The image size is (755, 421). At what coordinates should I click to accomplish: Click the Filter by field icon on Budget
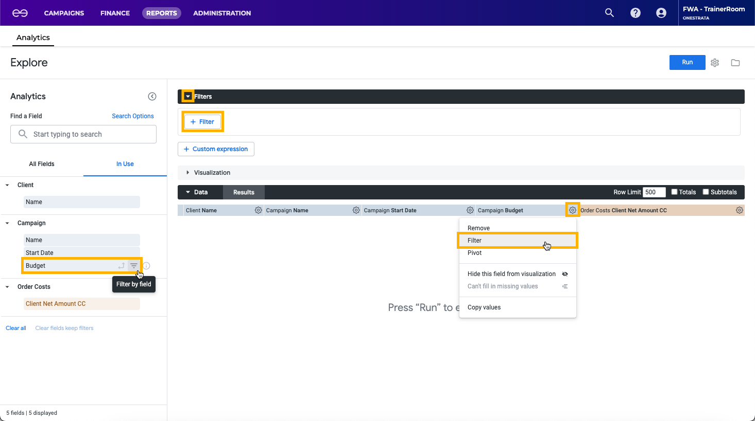point(134,266)
